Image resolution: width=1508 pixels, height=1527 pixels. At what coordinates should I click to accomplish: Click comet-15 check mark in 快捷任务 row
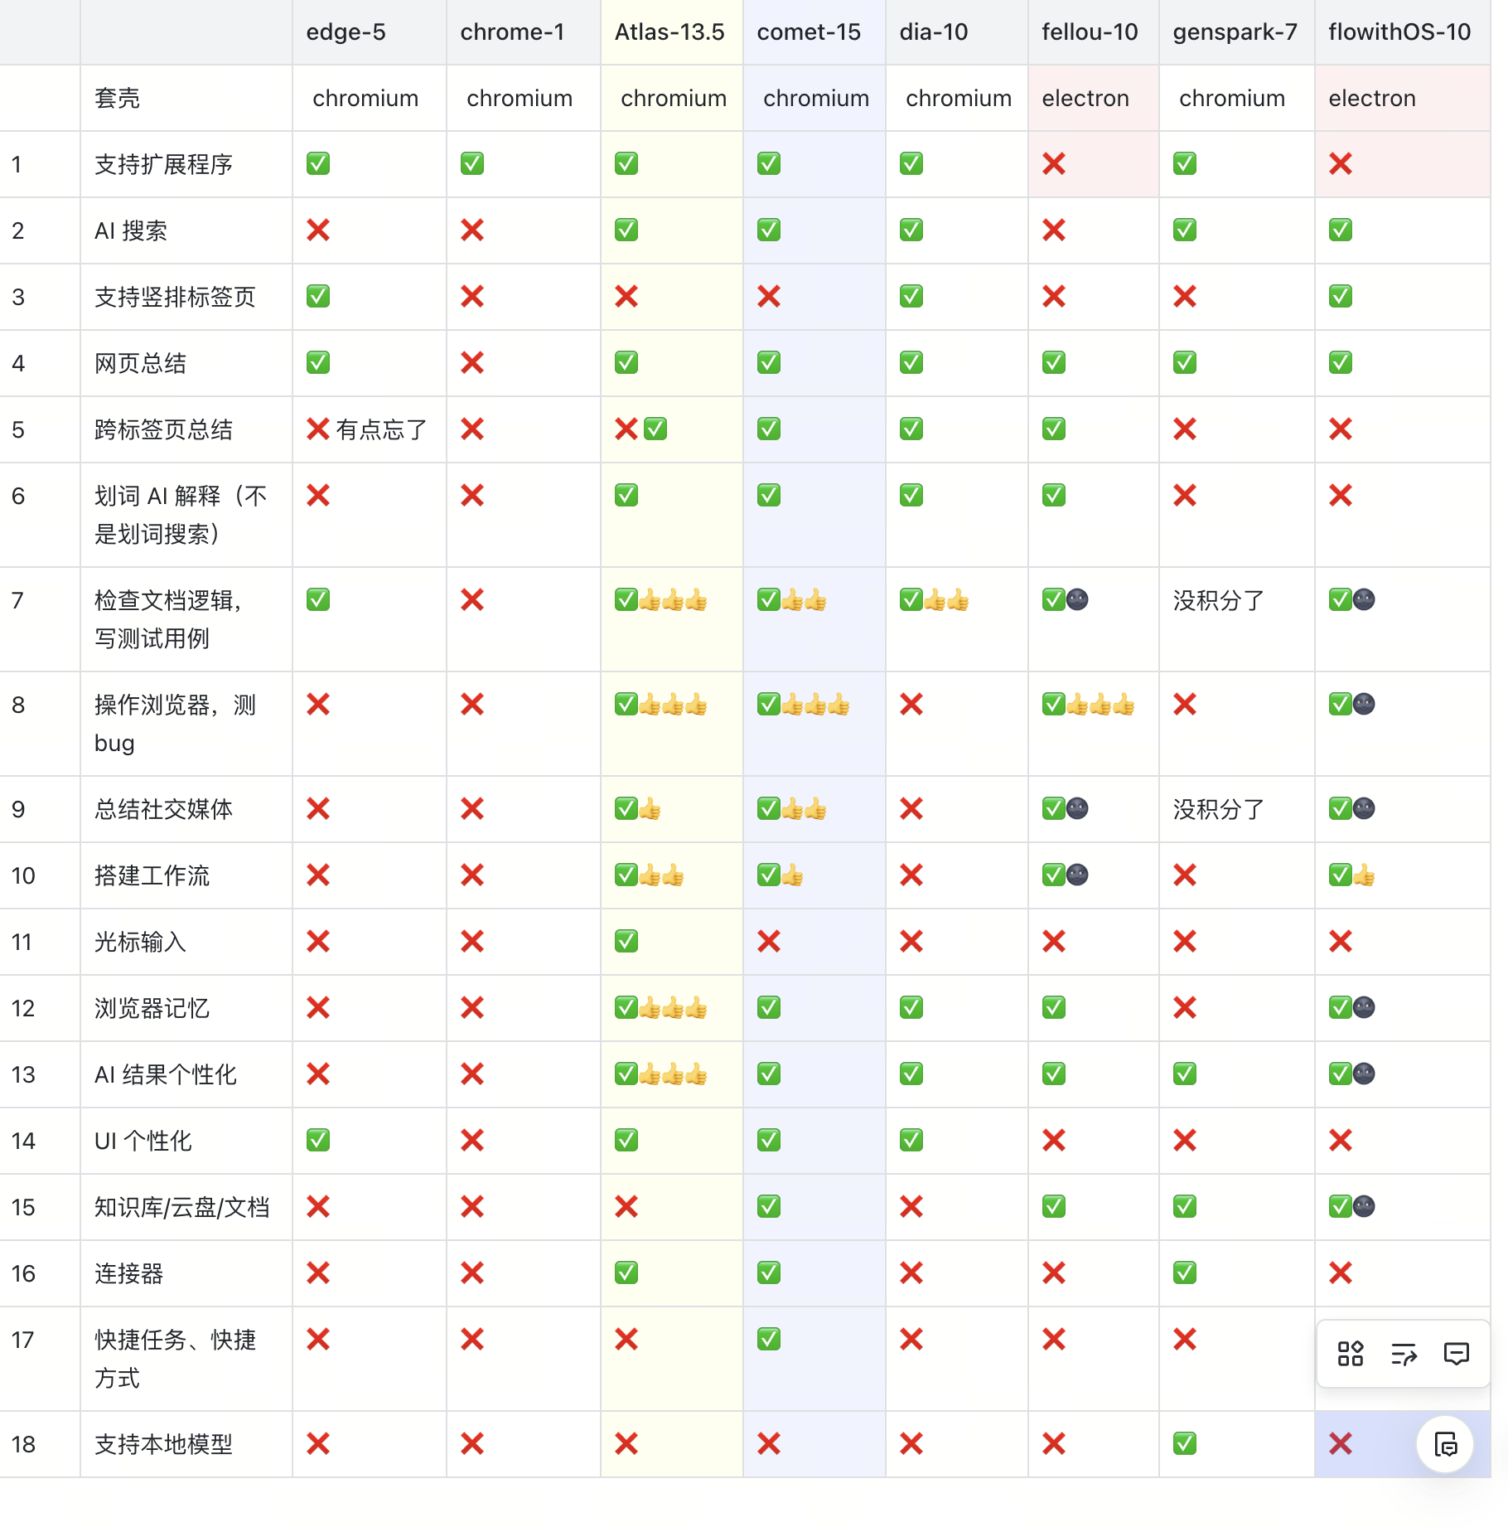(x=769, y=1340)
